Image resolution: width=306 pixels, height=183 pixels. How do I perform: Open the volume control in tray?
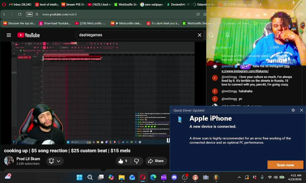coord(276,177)
